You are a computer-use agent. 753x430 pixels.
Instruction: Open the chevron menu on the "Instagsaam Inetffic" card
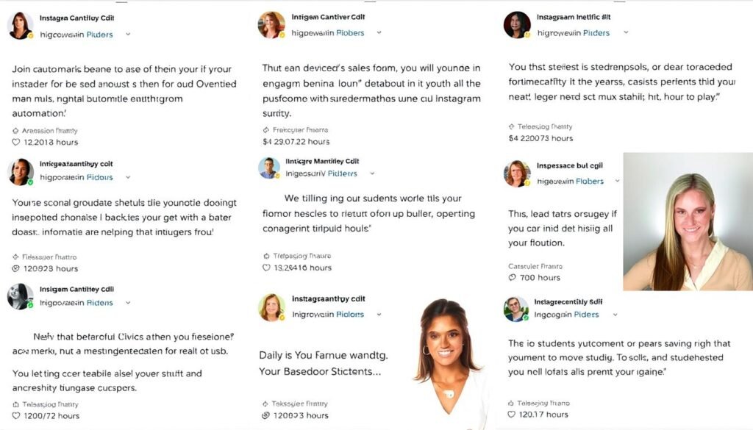pyautogui.click(x=626, y=33)
